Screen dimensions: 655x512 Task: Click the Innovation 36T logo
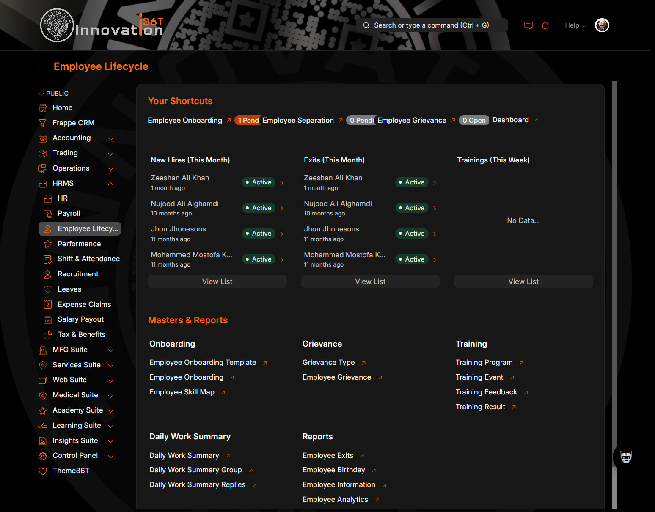[x=102, y=25]
